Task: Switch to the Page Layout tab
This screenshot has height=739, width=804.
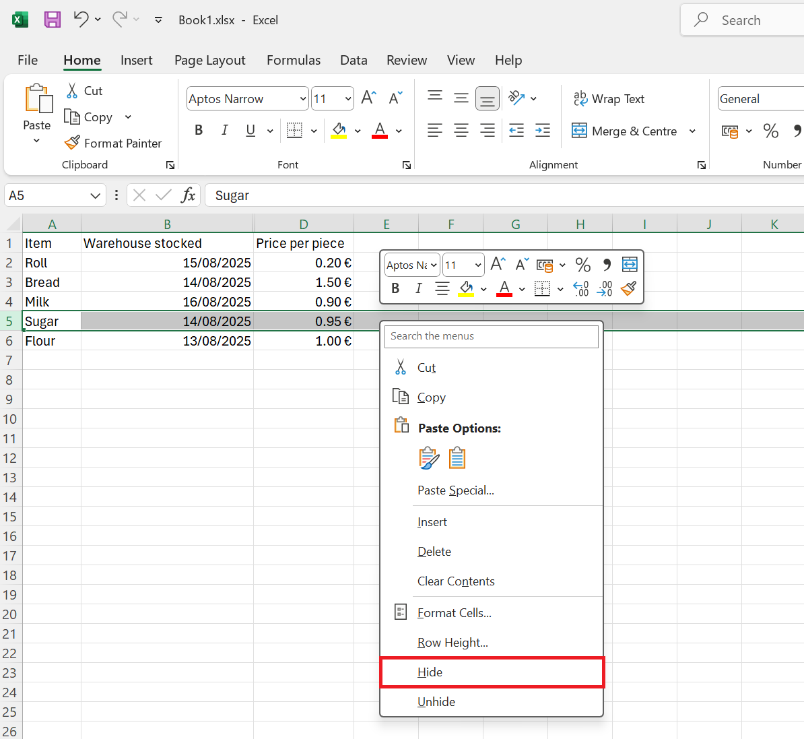Action: coord(209,60)
